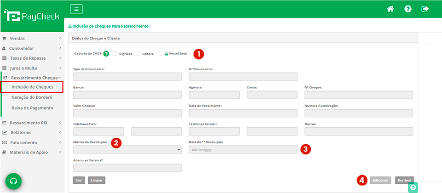Click the Conta field

click(272, 95)
